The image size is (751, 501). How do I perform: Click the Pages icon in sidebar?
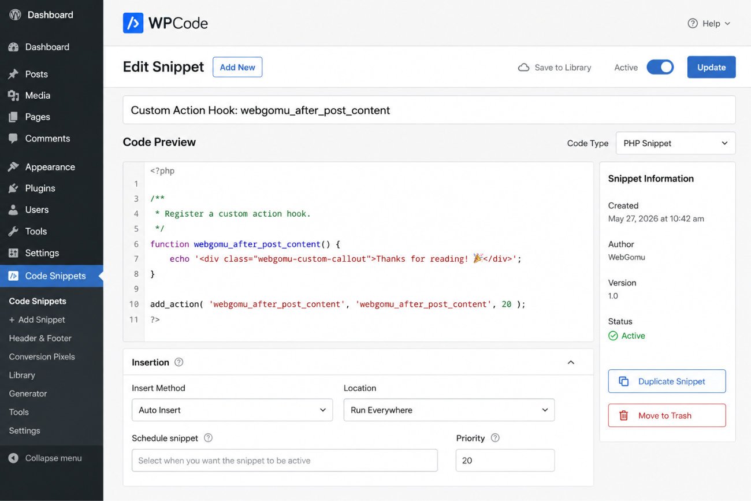13,117
